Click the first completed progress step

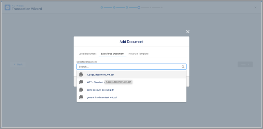click(x=102, y=7)
